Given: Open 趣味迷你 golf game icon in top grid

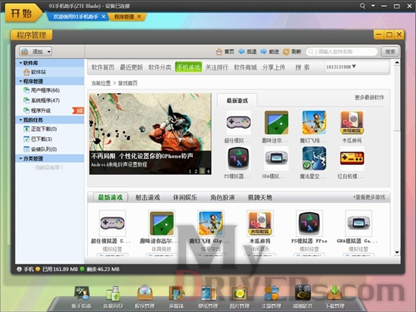Looking at the screenshot, I should click(x=276, y=123).
